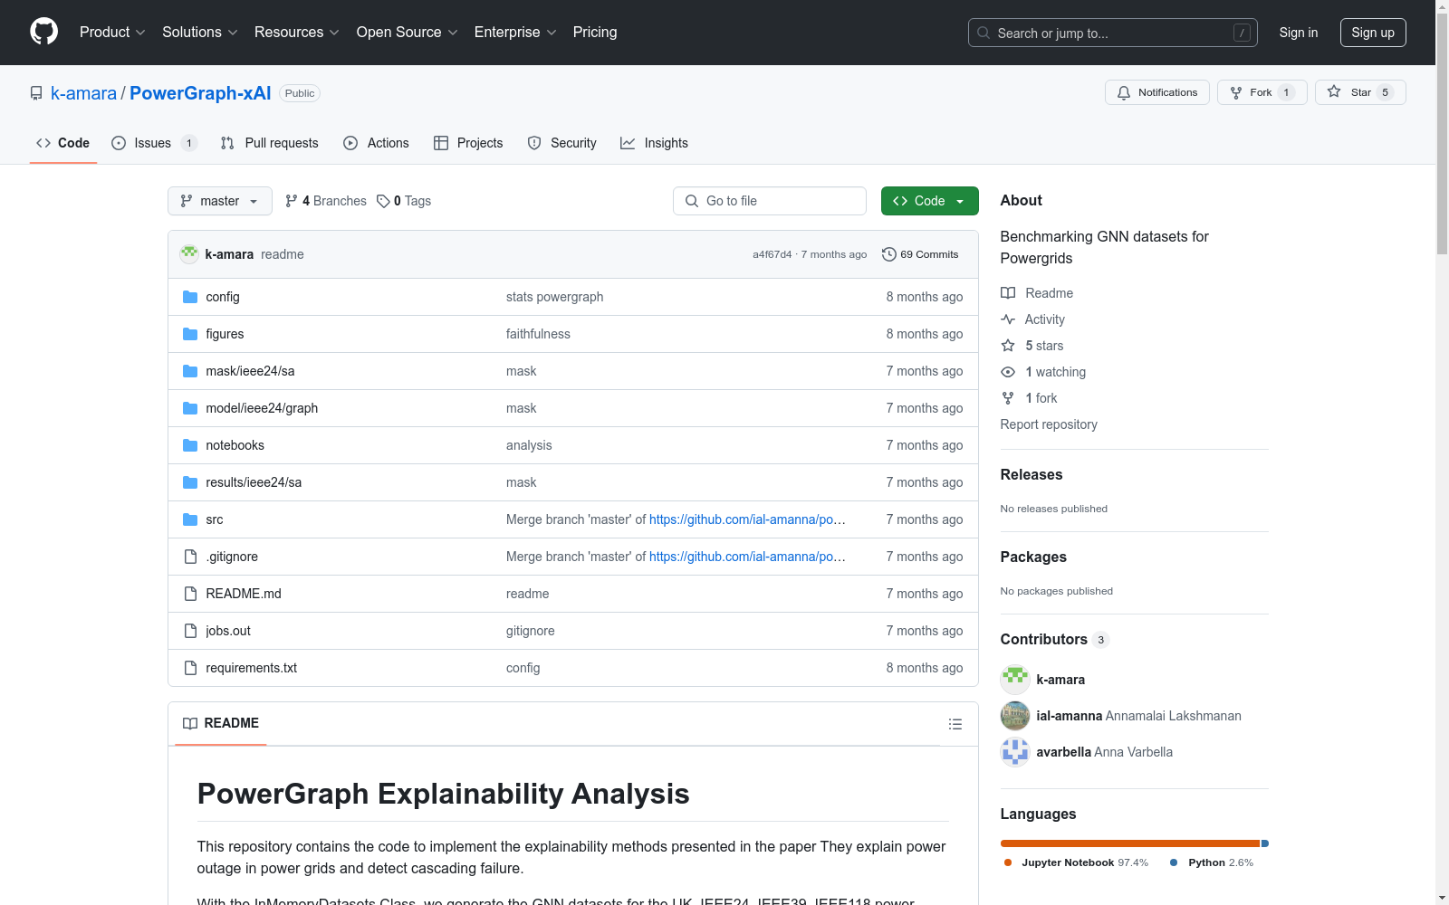The width and height of the screenshot is (1449, 905).
Task: Expand the master branch dropdown
Action: click(219, 201)
